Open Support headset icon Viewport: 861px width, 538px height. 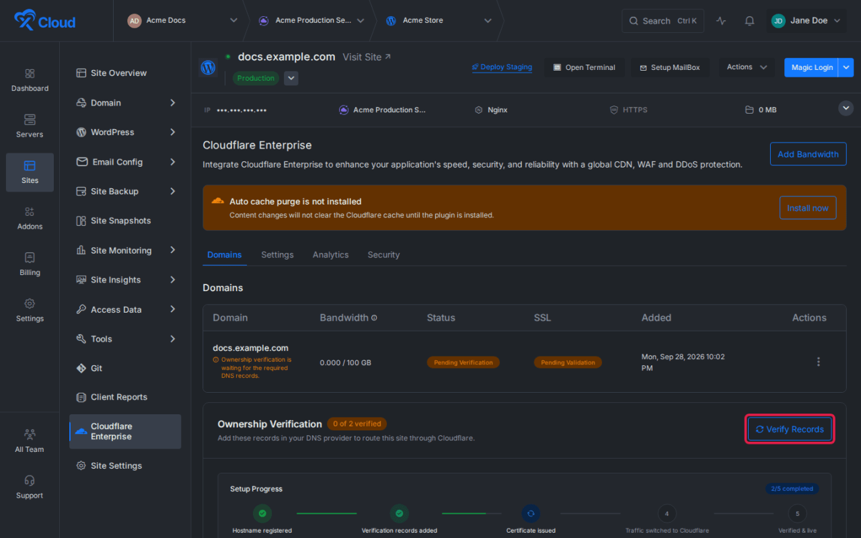30,481
